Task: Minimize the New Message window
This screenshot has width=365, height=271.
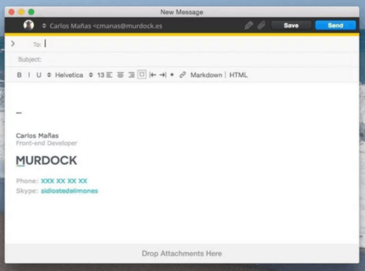Action: (x=21, y=12)
